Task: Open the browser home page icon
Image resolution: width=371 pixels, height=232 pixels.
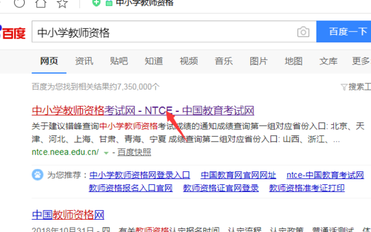Action: point(41,3)
